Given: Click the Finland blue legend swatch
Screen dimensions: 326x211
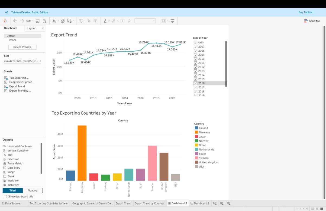Looking at the screenshot, I should tap(196, 128).
